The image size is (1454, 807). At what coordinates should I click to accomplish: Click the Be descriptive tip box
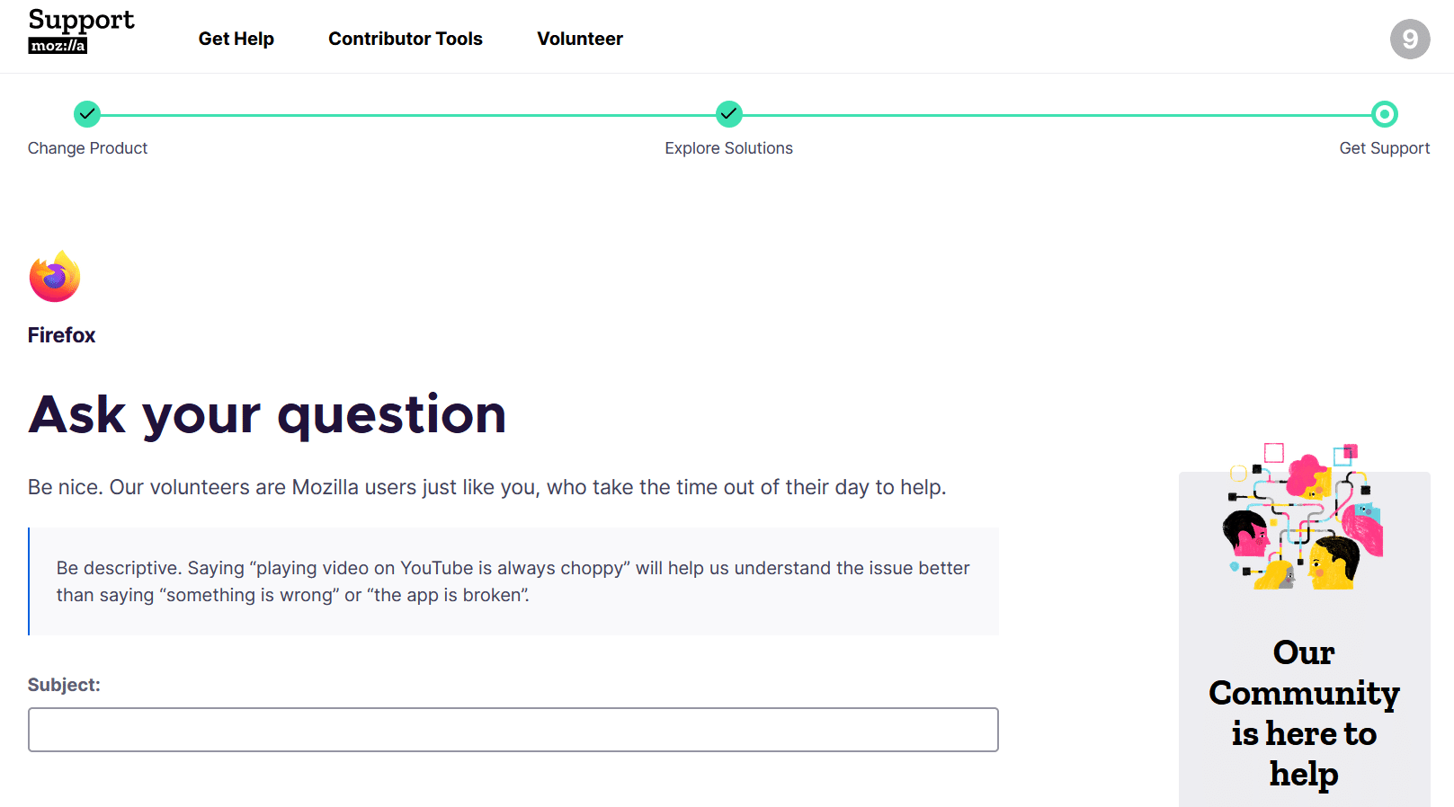513,581
